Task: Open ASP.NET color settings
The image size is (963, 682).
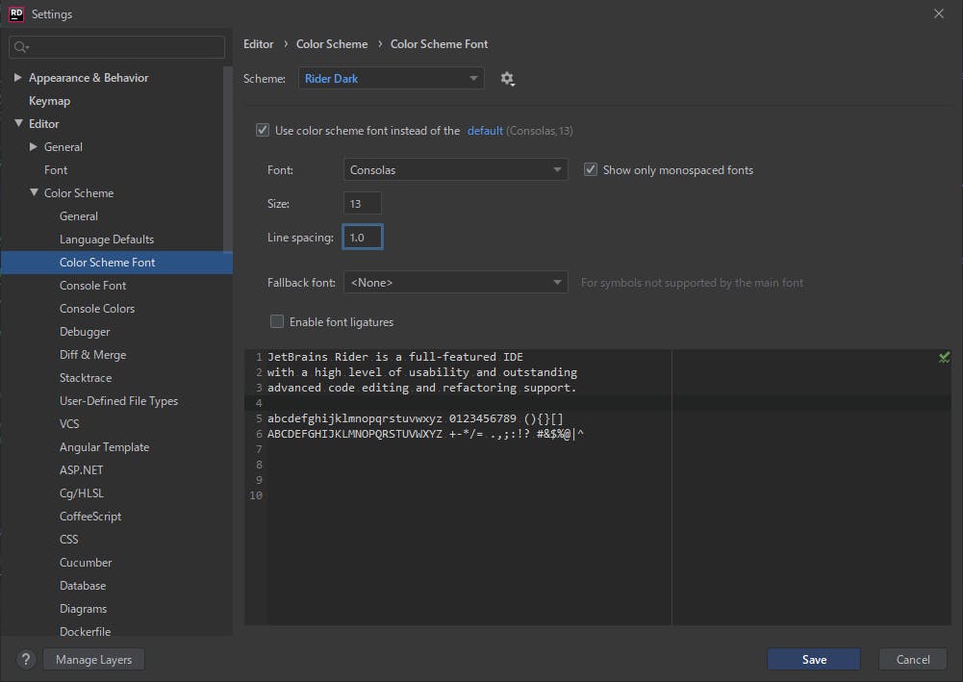Action: point(82,470)
